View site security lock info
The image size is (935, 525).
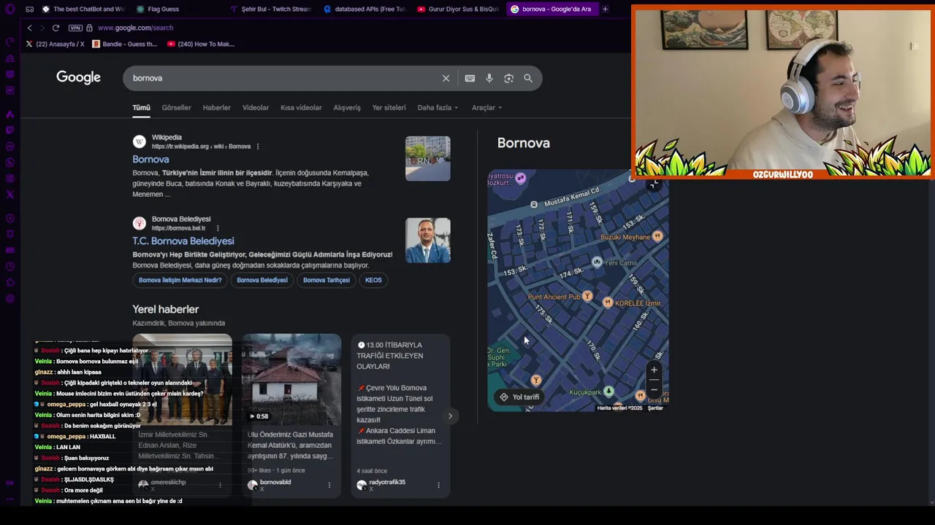point(89,28)
